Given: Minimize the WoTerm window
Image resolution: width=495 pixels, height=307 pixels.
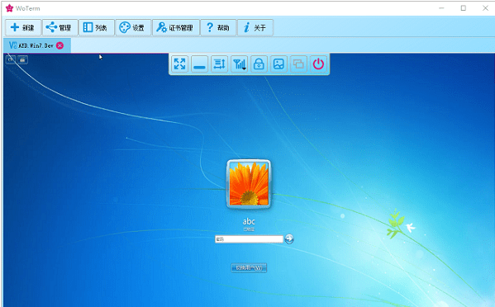Looking at the screenshot, I should pyautogui.click(x=441, y=8).
